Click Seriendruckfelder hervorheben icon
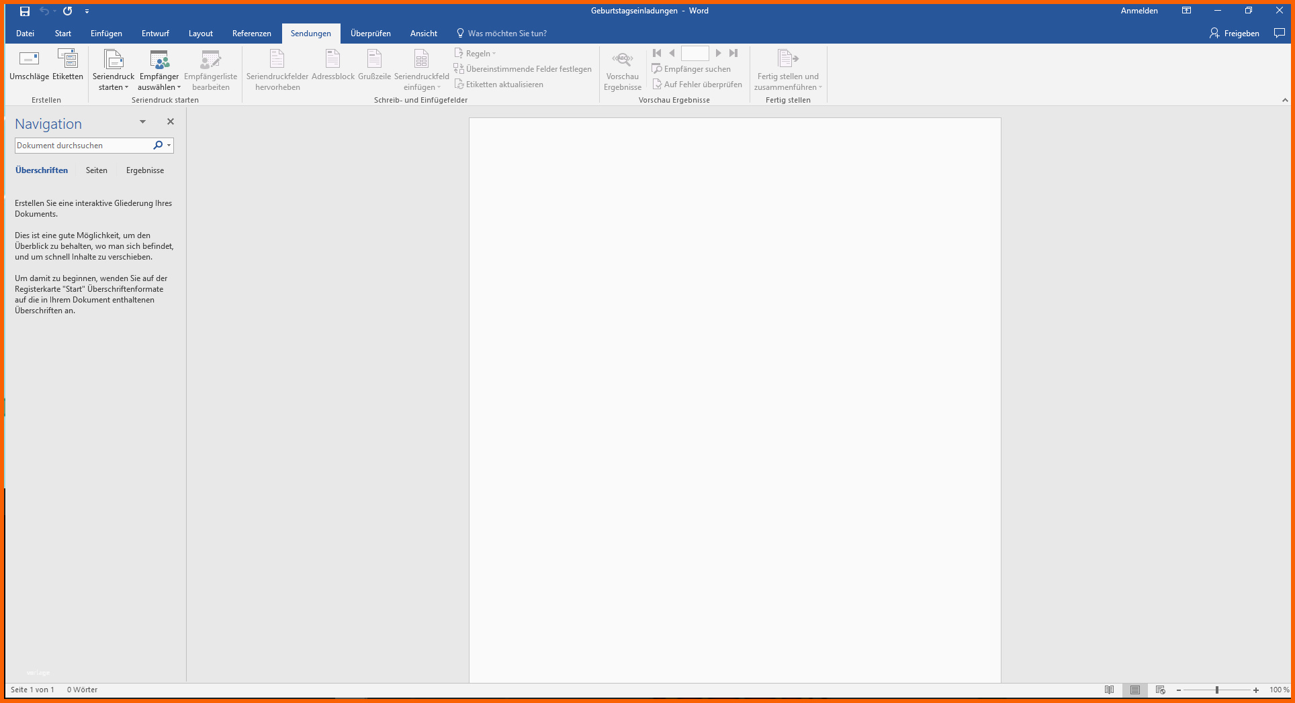Image resolution: width=1295 pixels, height=703 pixels. coord(277,70)
